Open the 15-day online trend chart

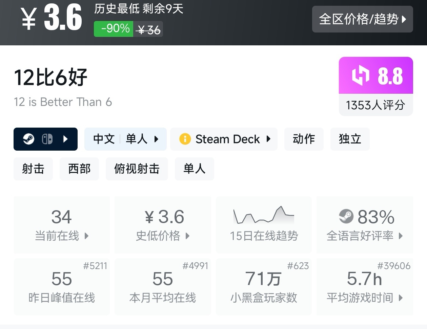(264, 216)
